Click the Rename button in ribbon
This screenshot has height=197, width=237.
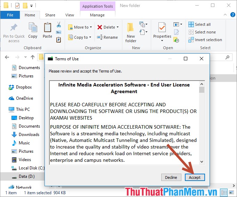tap(107, 37)
